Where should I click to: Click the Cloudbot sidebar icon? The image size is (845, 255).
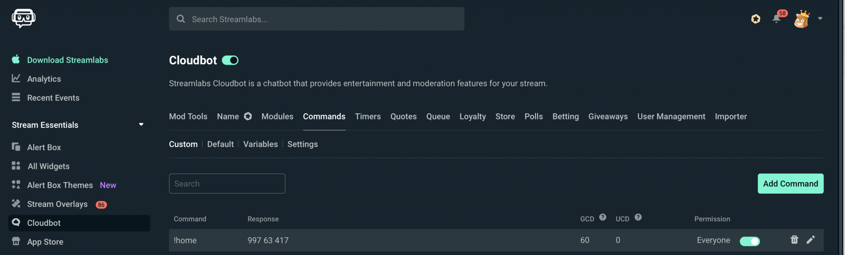tap(16, 222)
